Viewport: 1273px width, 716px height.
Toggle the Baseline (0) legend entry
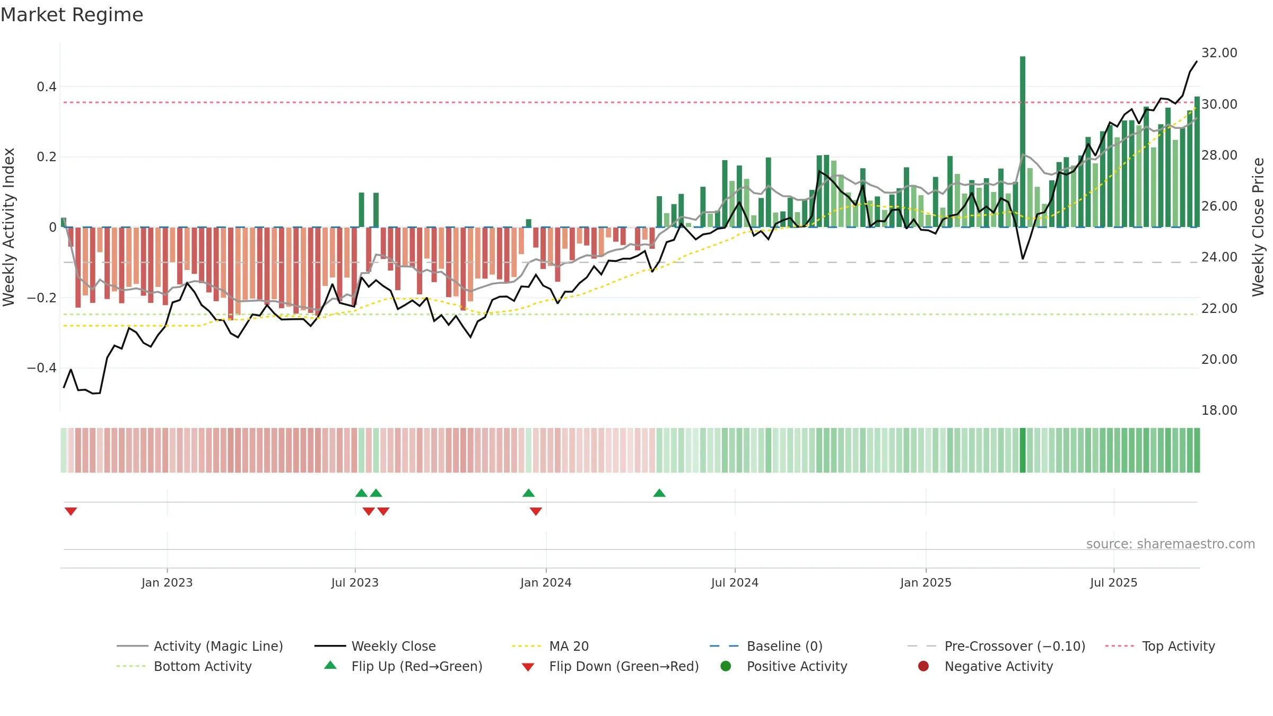click(766, 646)
